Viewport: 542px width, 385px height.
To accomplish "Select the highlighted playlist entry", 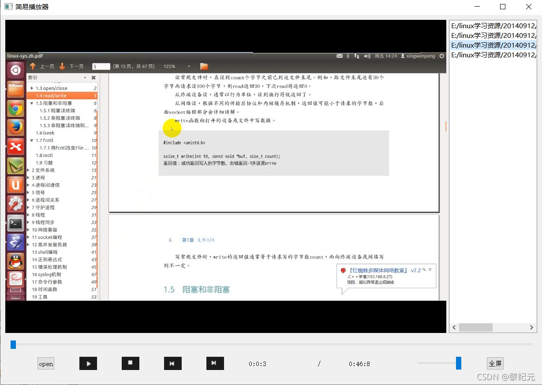I will [x=493, y=45].
